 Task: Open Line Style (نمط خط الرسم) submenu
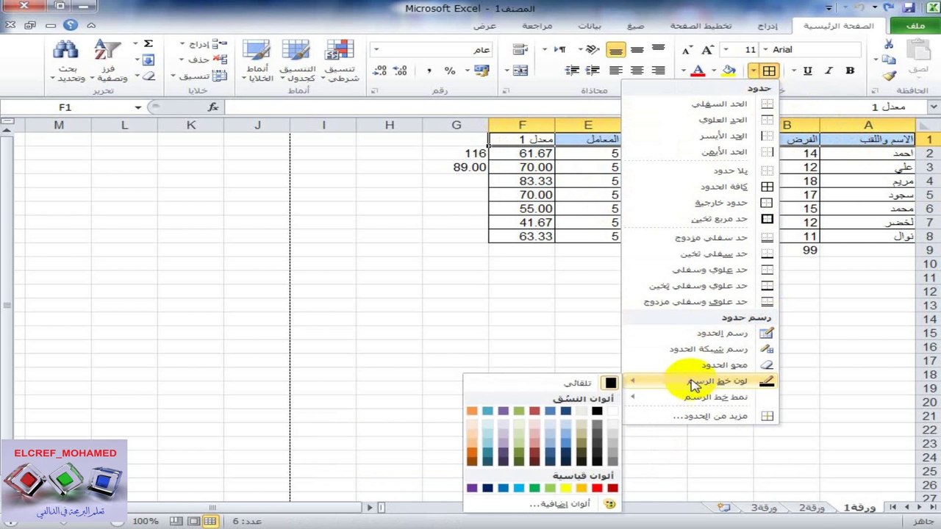coord(700,397)
